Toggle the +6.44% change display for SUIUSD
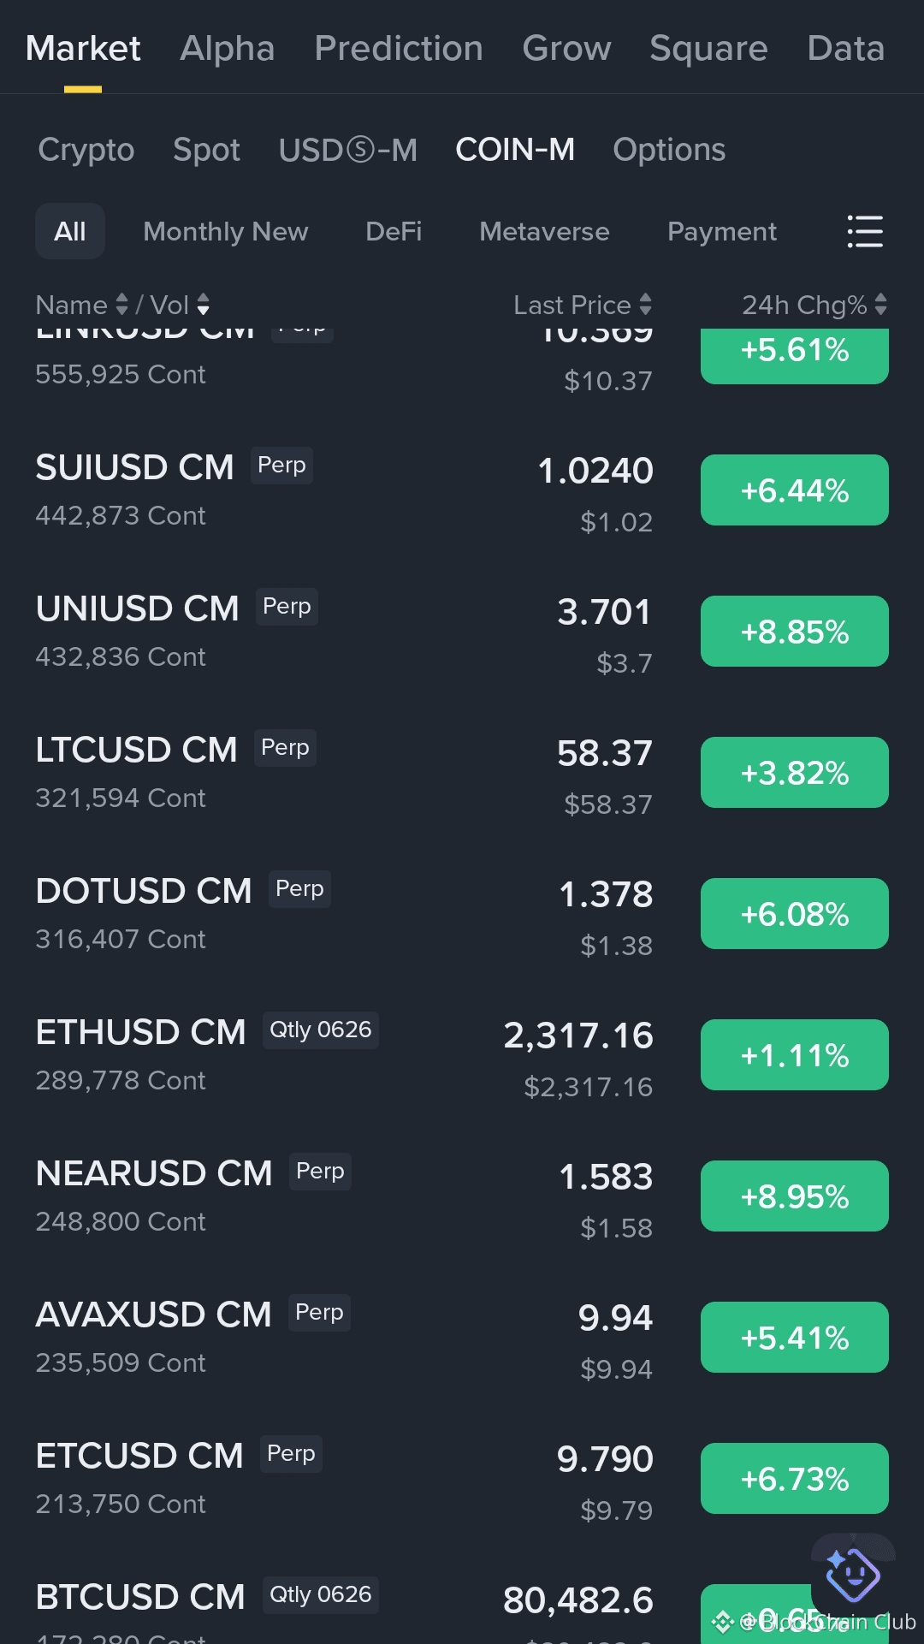 795,490
